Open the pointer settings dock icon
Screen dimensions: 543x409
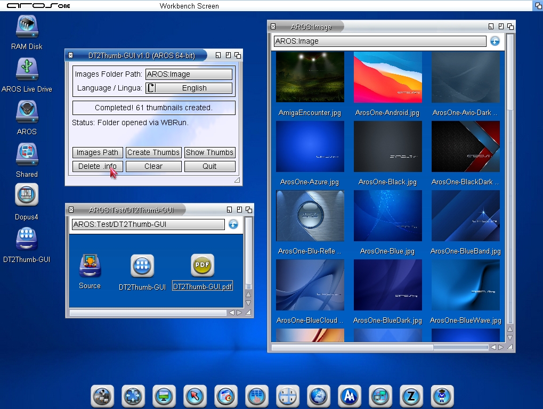coord(195,396)
